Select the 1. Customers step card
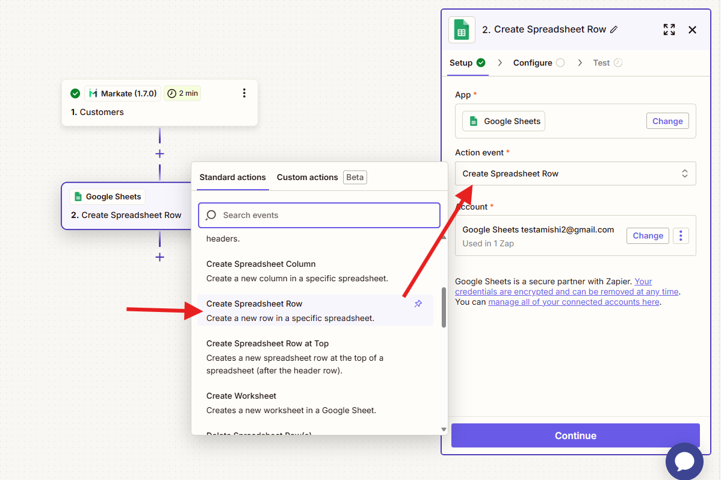 click(x=159, y=102)
